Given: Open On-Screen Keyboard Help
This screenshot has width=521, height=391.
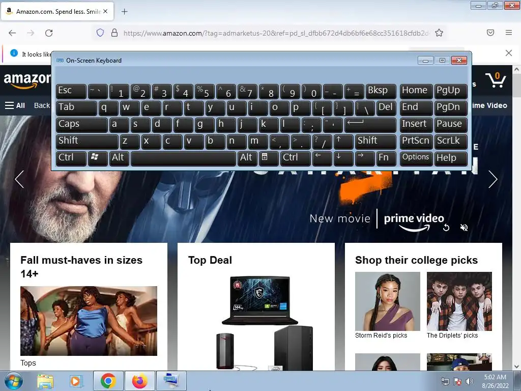Looking at the screenshot, I should coord(451,158).
